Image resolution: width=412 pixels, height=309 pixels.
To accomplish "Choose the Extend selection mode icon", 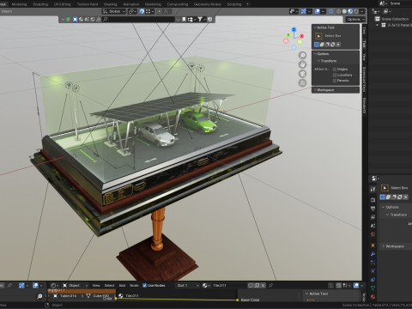I will coord(322,45).
